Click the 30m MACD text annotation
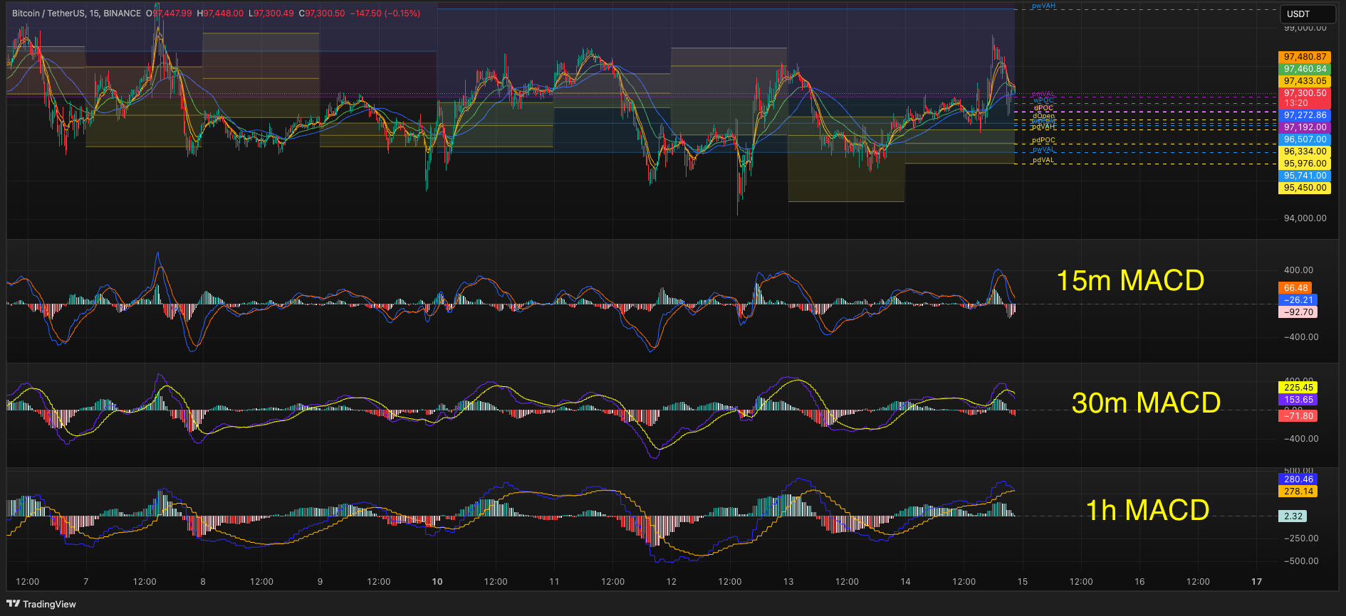1346x616 pixels. pos(1146,403)
